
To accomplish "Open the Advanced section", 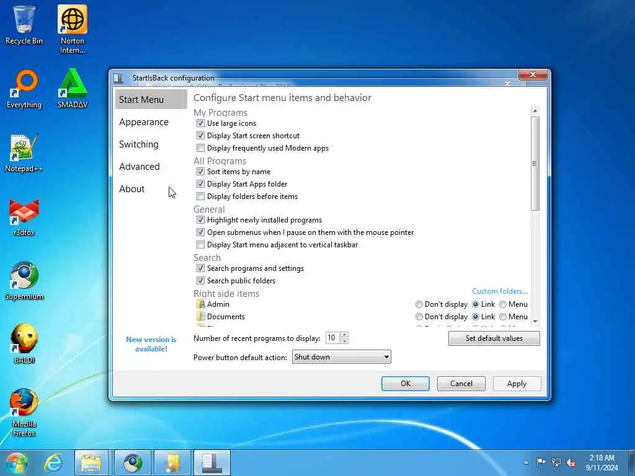I will (140, 166).
